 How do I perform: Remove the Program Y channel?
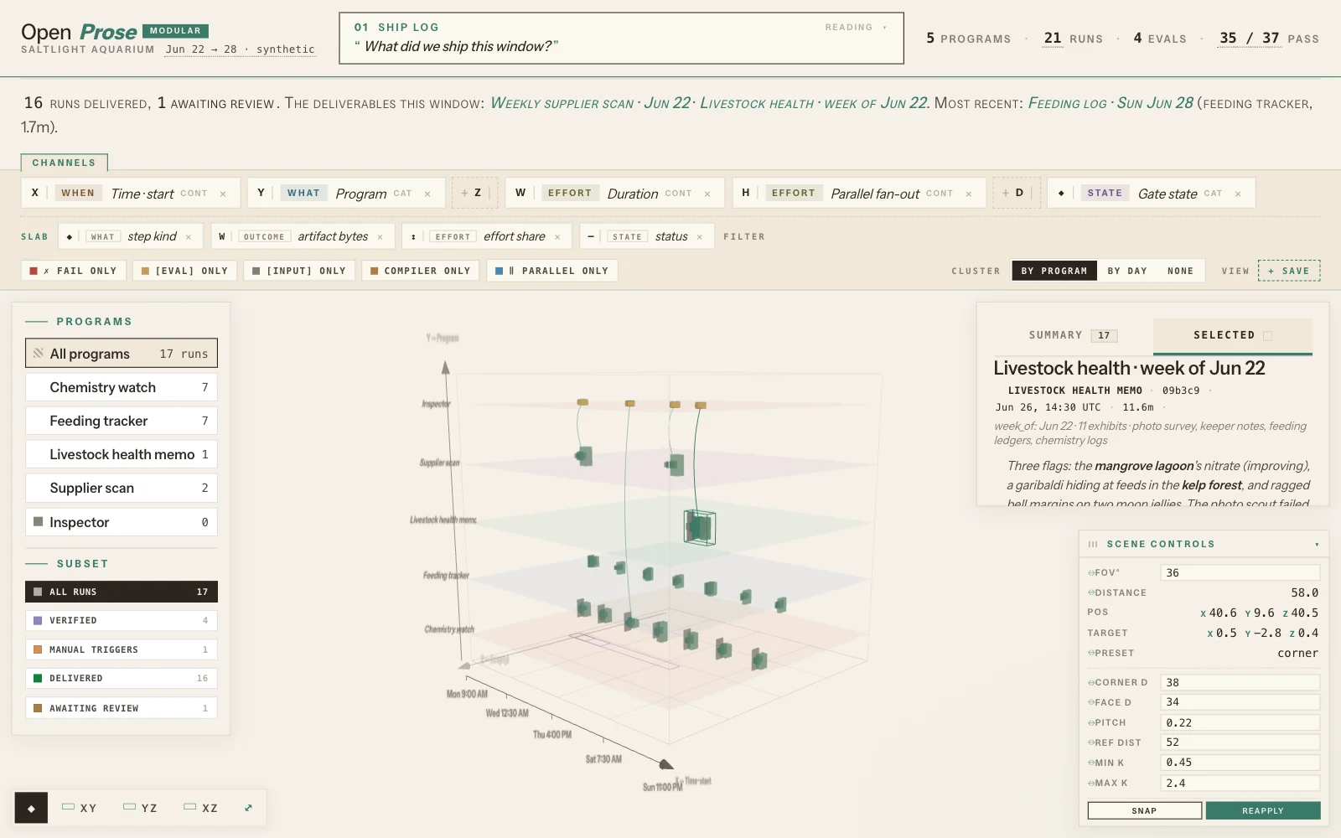click(x=427, y=194)
